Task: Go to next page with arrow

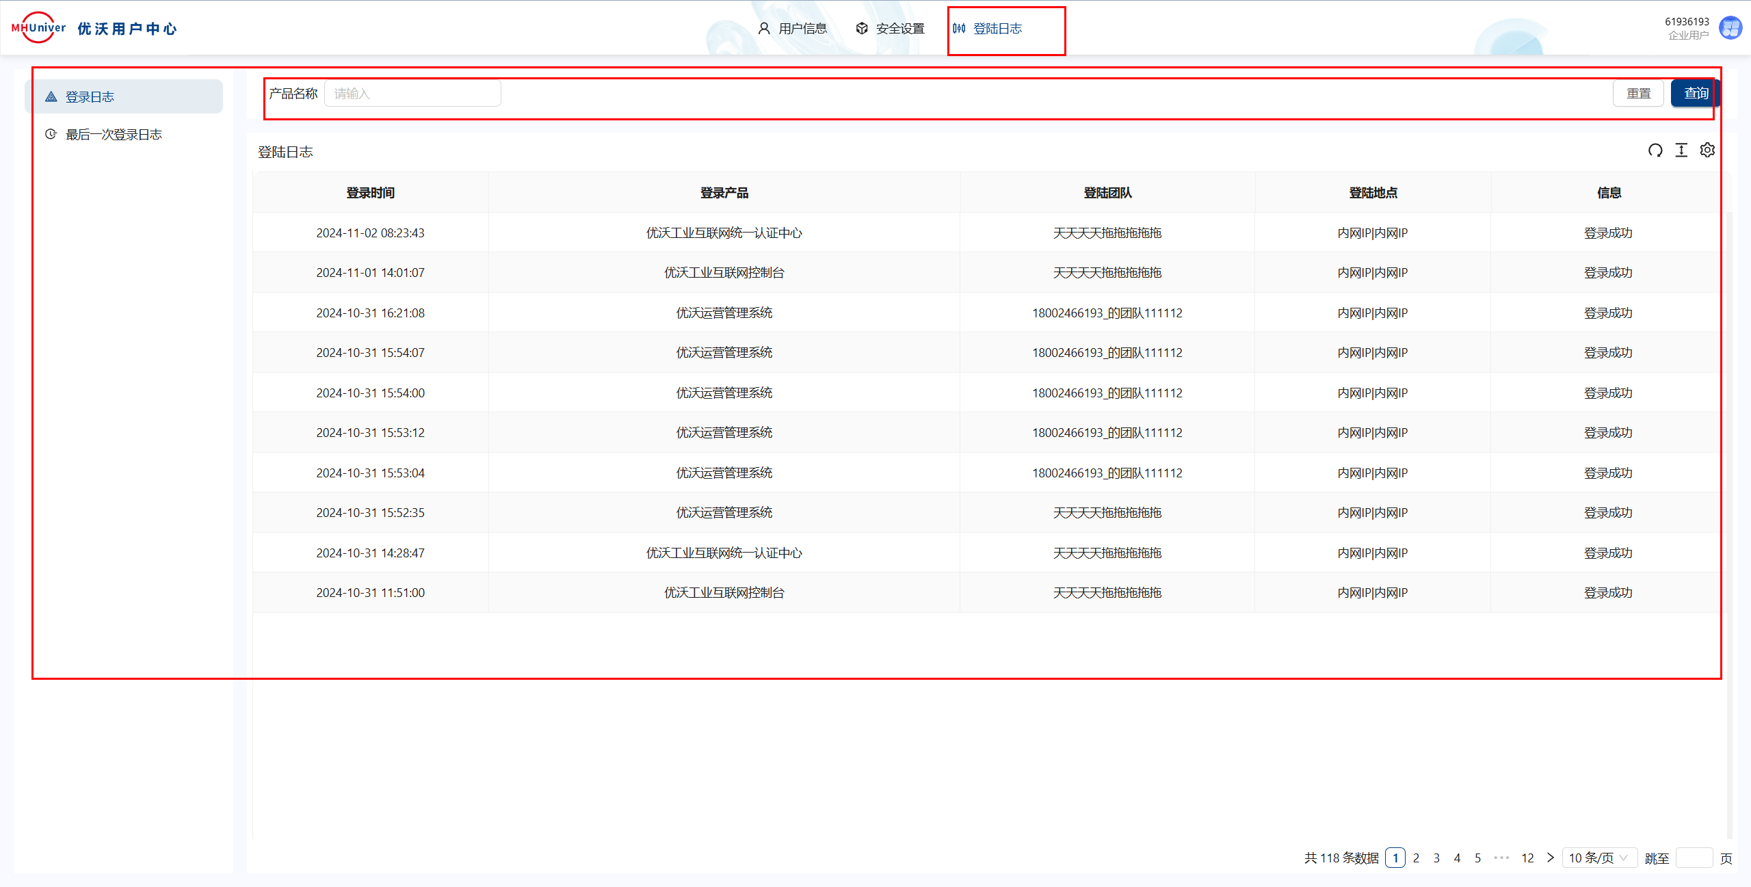Action: coord(1551,858)
